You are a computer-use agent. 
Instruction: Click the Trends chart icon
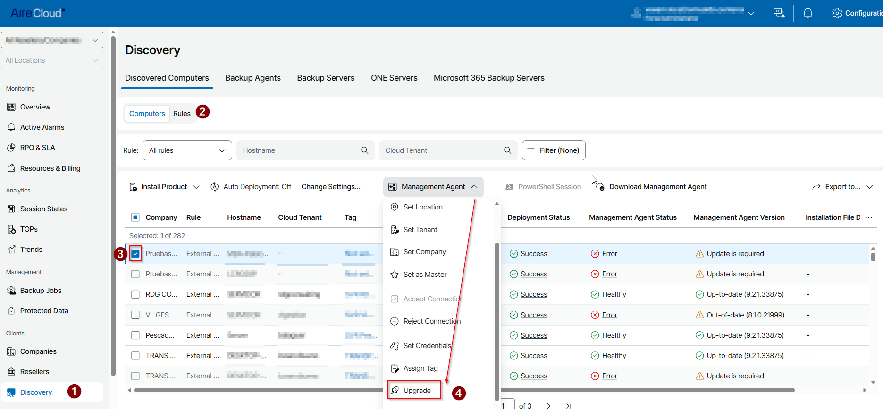[11, 250]
